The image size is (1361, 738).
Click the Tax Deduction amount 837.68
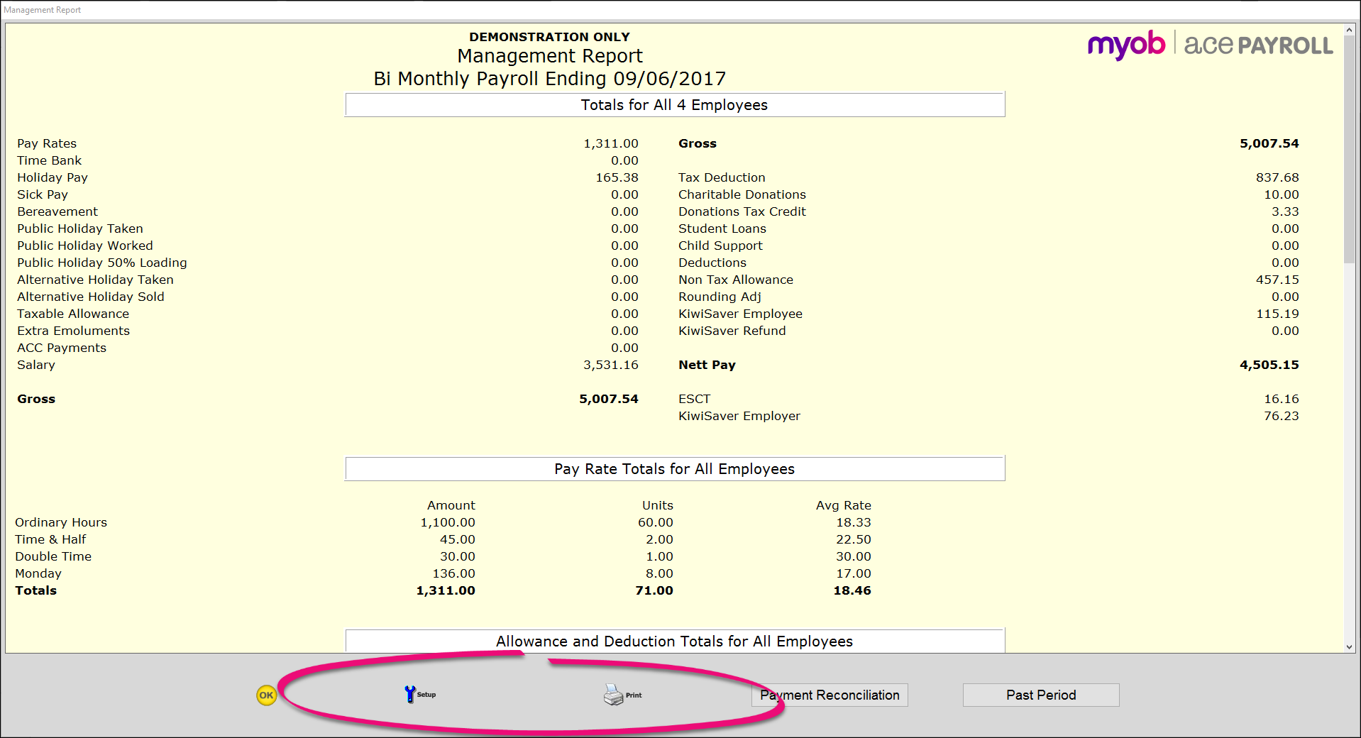(1277, 177)
